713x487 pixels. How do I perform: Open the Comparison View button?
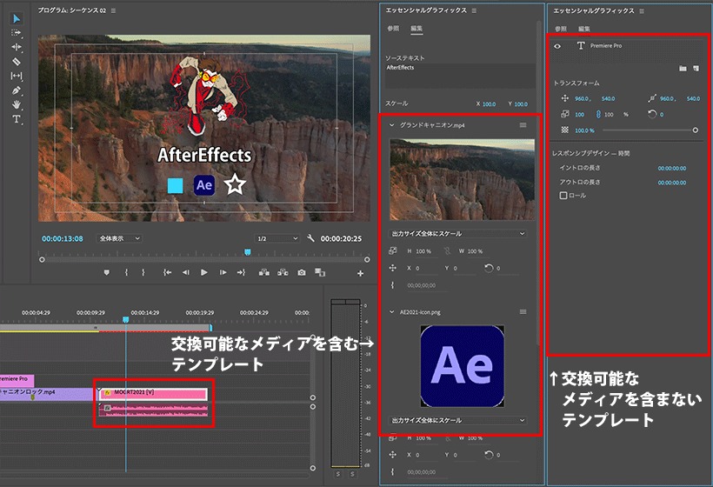coord(320,272)
